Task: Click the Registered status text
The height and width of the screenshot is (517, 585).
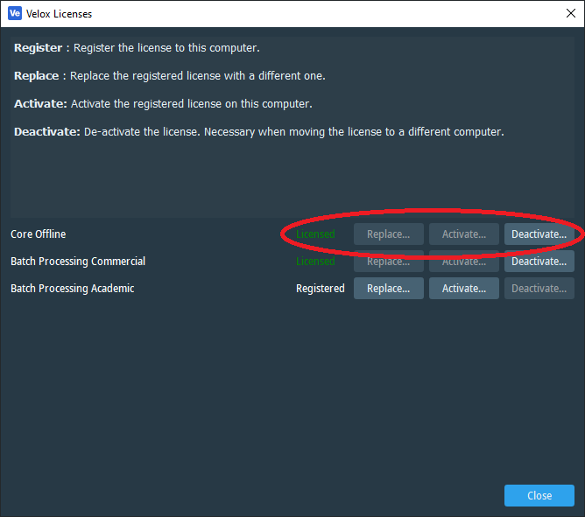Action: click(321, 288)
